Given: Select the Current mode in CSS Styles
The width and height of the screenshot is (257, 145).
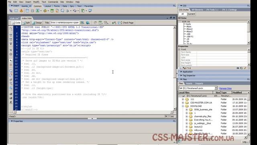Looking at the screenshot, I should [x=191, y=14].
